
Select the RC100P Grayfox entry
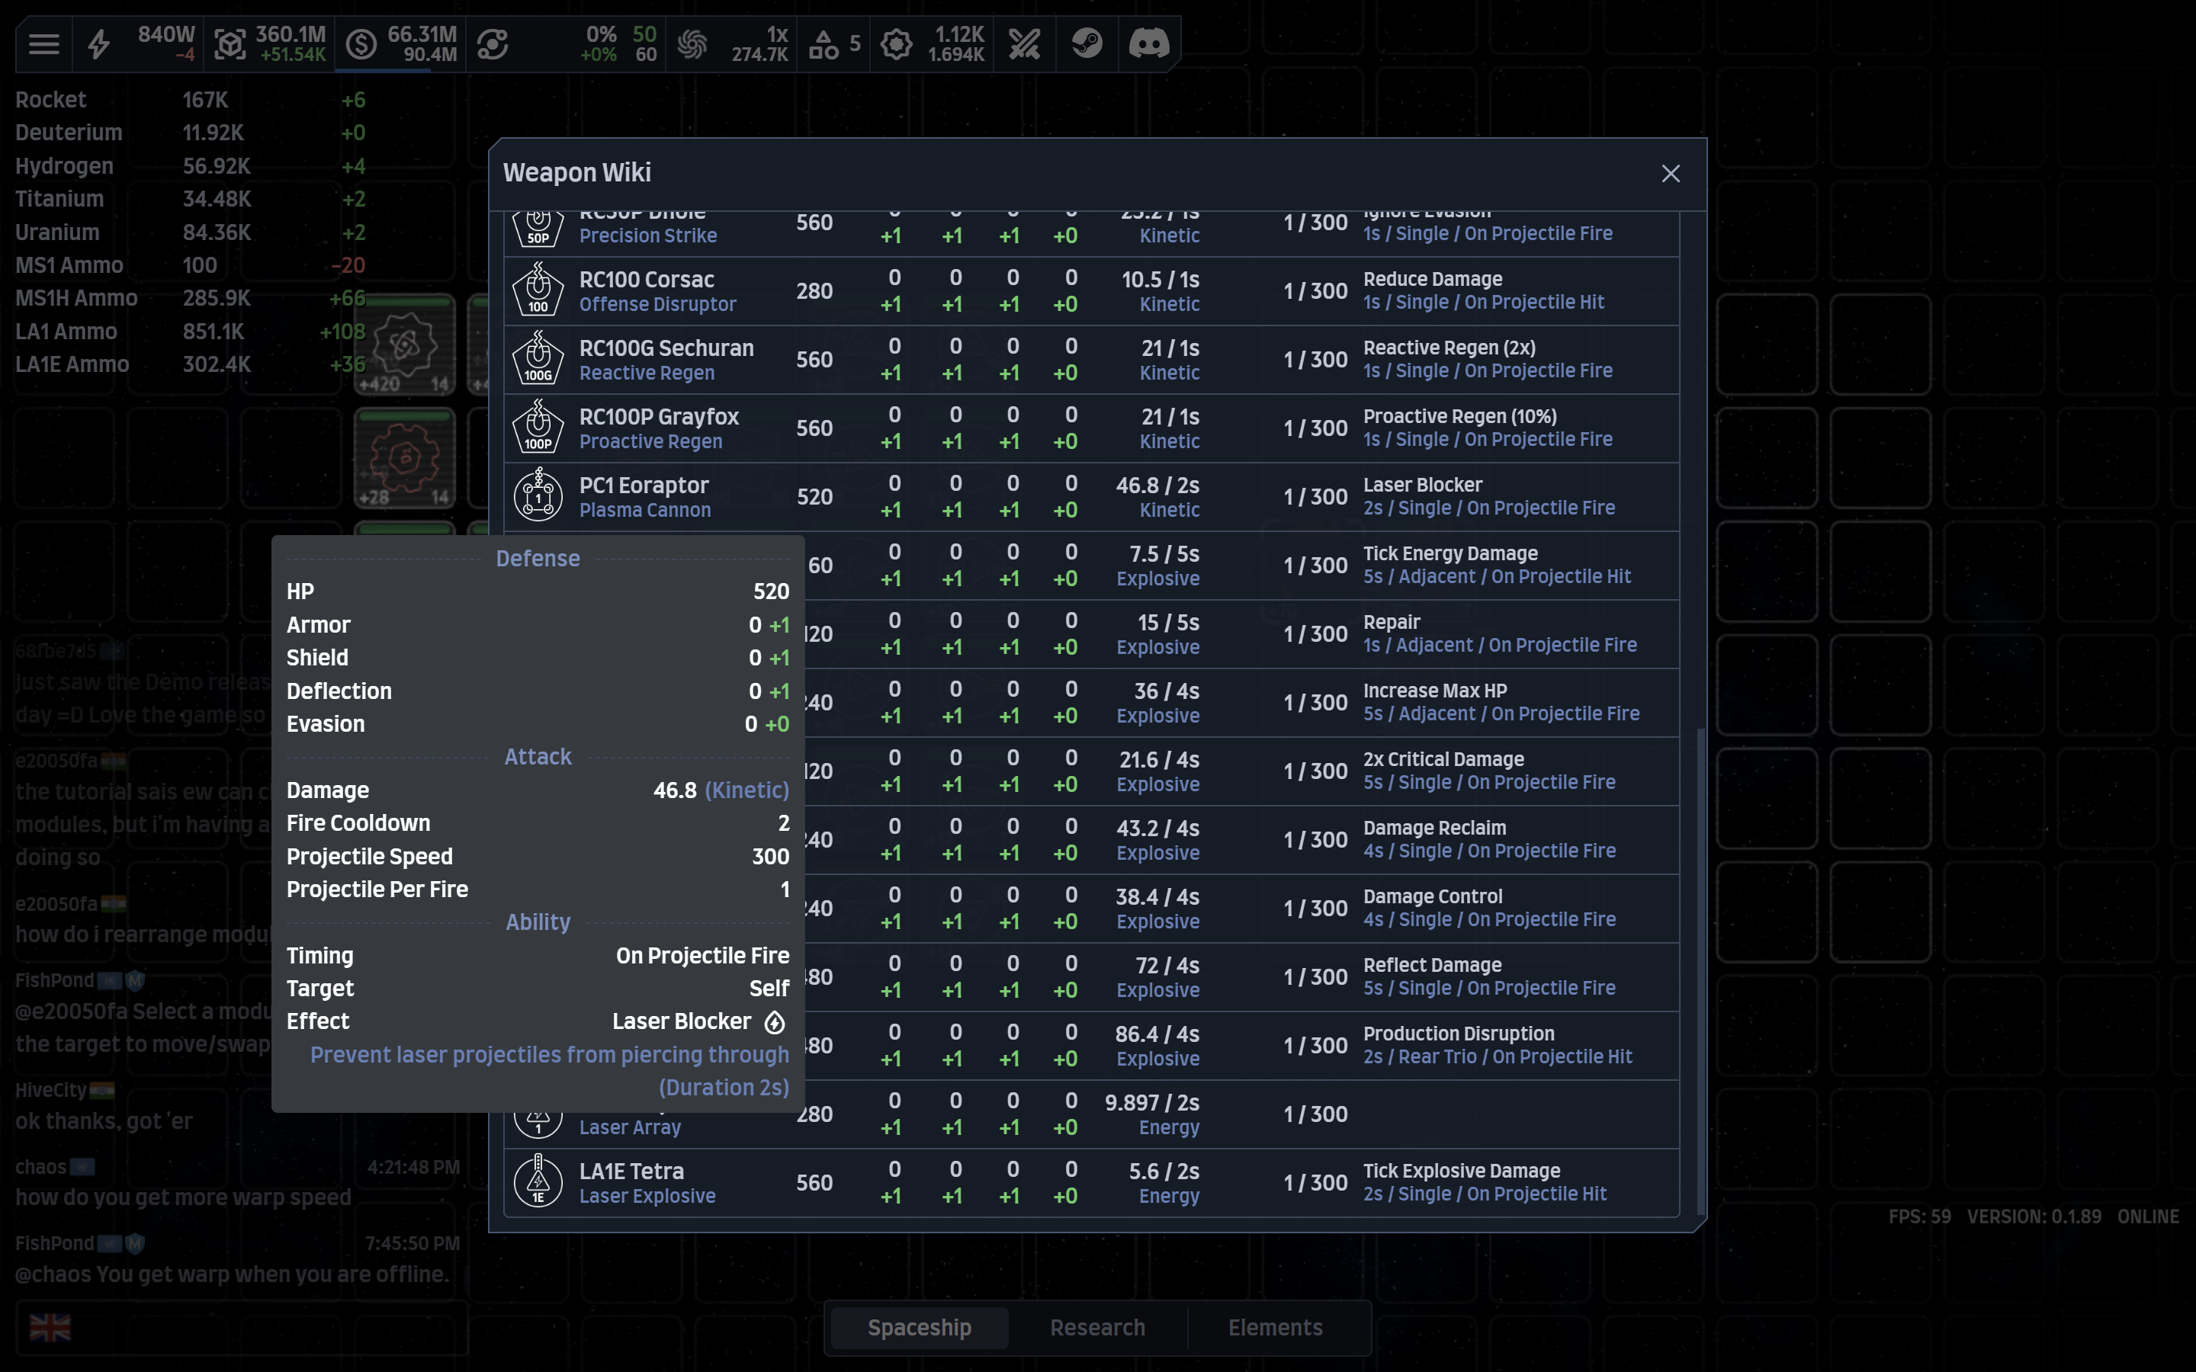[x=1090, y=428]
